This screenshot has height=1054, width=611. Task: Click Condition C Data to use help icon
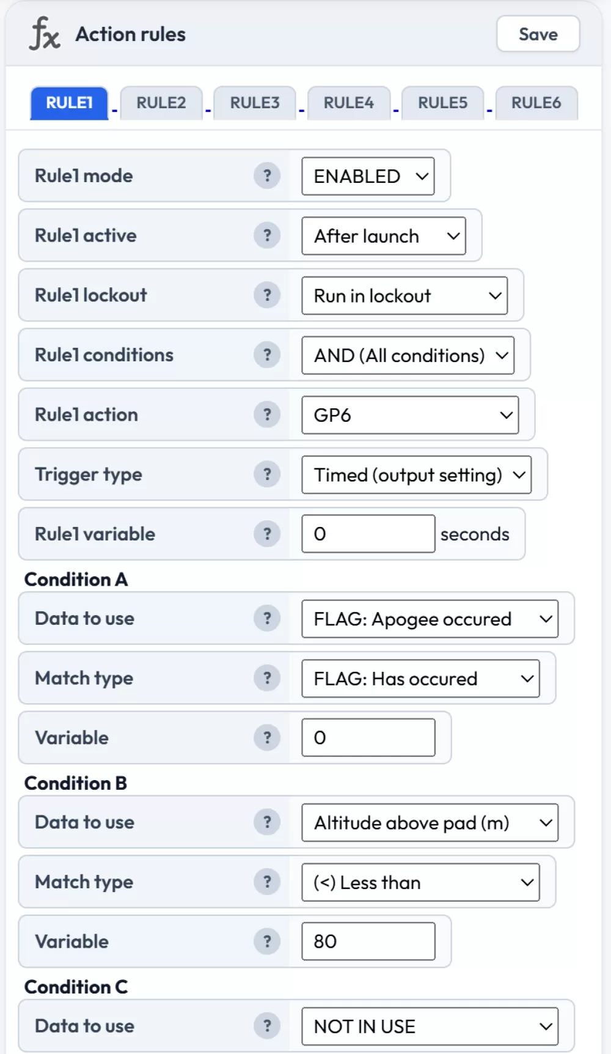267,1025
